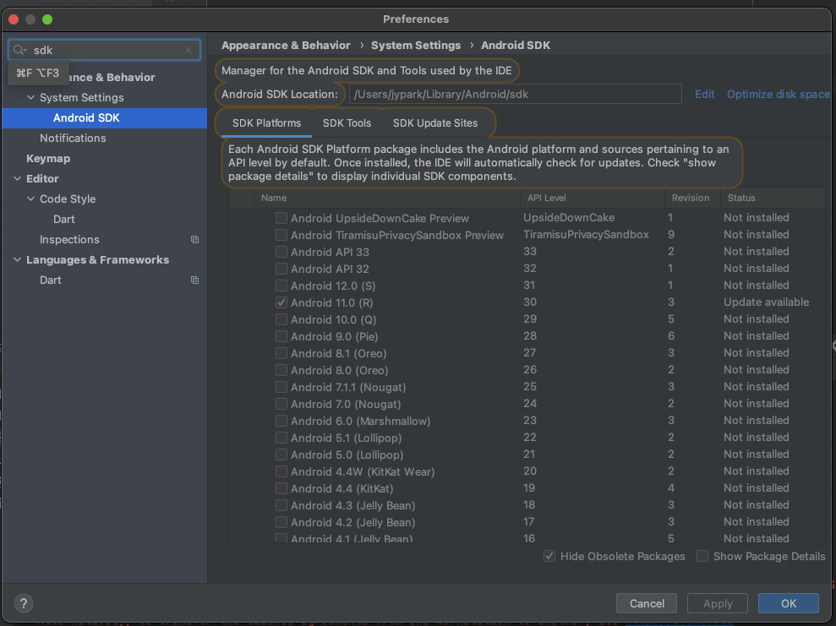Select 'Android 4.4W (KitKat Wear)' row name

pos(363,471)
